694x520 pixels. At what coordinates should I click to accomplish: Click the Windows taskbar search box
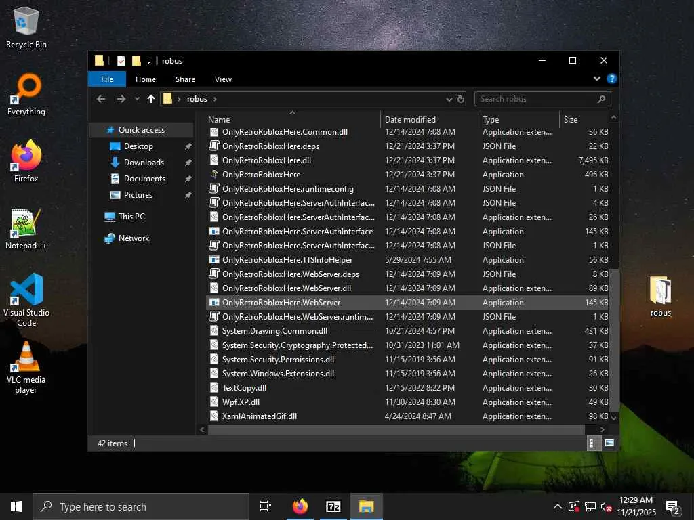point(141,506)
